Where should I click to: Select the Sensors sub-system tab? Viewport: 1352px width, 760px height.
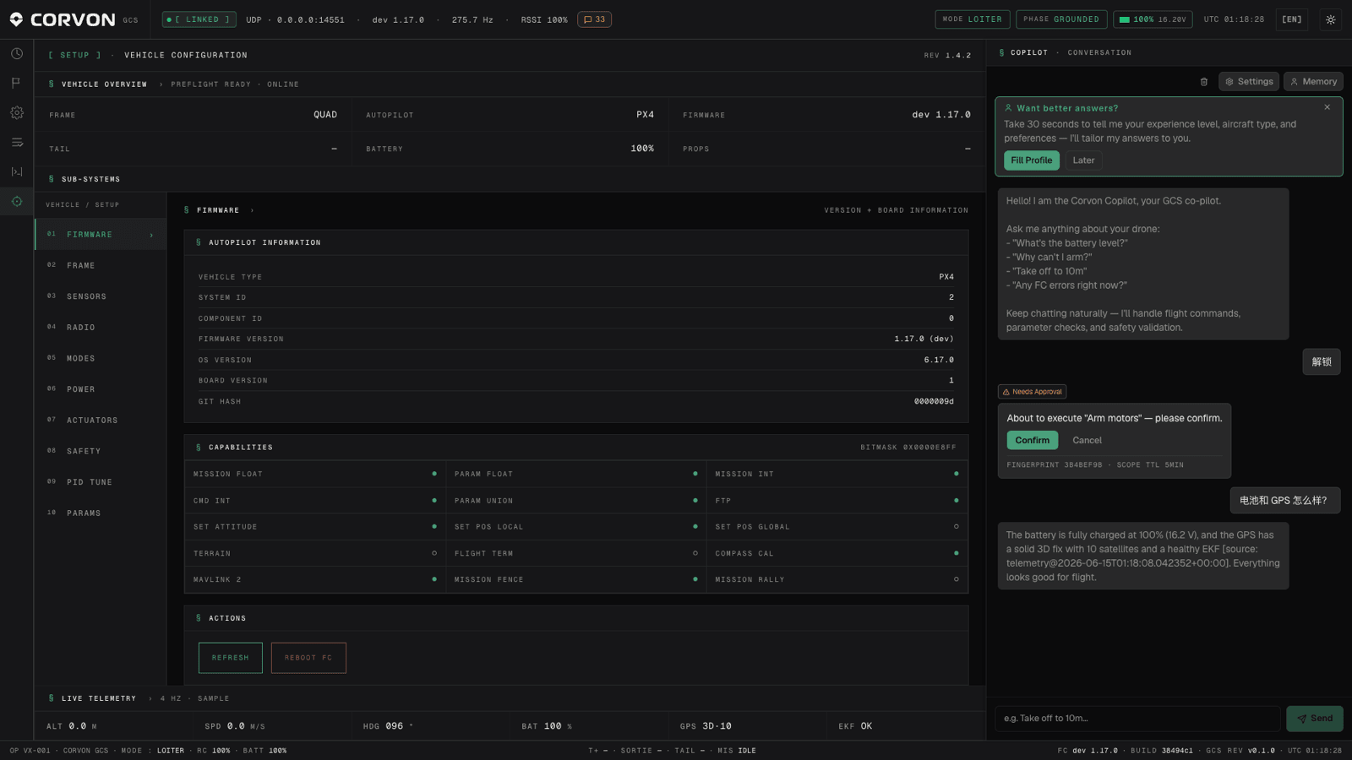coord(101,296)
